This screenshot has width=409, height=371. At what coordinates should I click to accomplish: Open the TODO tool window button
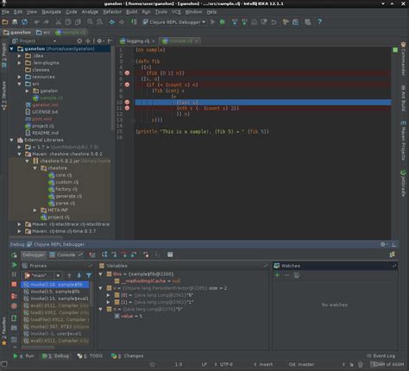pos(90,356)
